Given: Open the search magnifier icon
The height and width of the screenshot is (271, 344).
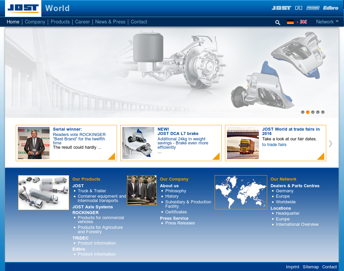Looking at the screenshot, I should pos(278,22).
